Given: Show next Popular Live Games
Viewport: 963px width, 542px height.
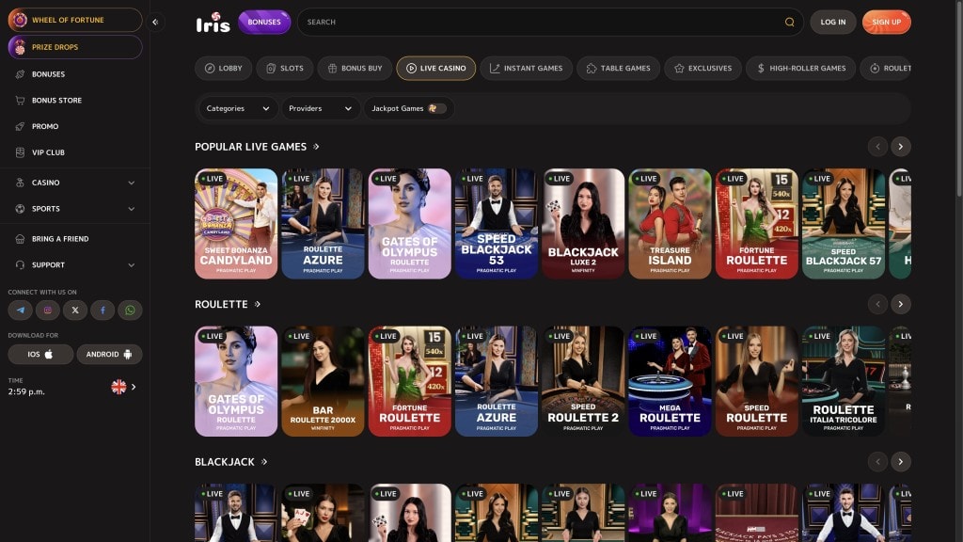Looking at the screenshot, I should 900,147.
